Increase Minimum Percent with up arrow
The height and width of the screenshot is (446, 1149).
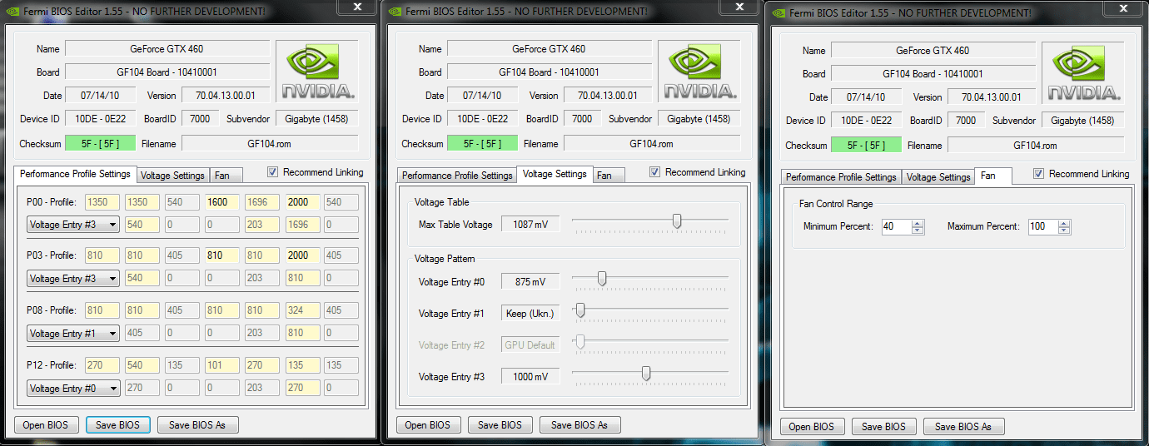(918, 223)
